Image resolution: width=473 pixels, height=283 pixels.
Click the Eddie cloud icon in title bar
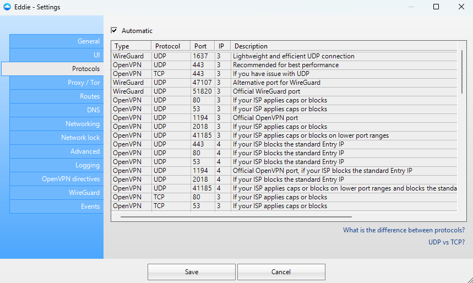(7, 7)
